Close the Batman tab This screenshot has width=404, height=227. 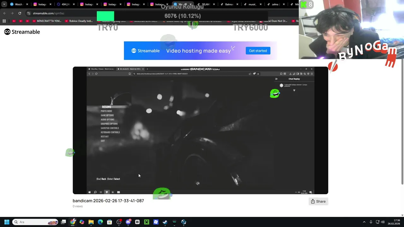(237, 4)
